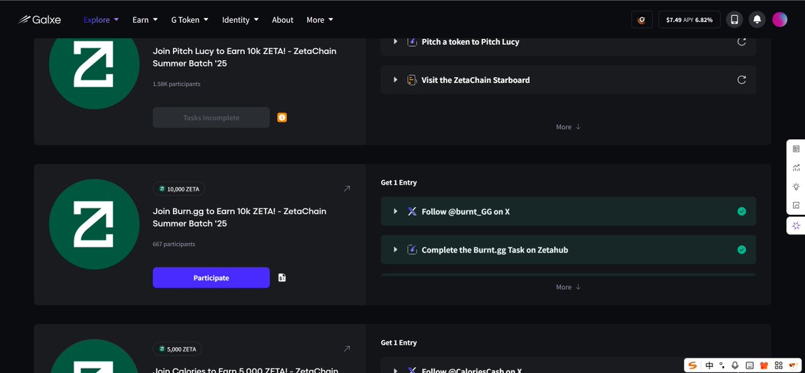Click the X logo on Follow @burnt_GG task
Image resolution: width=805 pixels, height=373 pixels.
pos(413,212)
